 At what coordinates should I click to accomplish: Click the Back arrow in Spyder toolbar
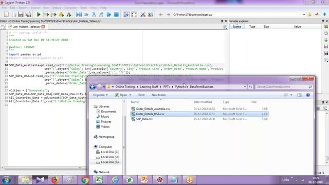161,15
